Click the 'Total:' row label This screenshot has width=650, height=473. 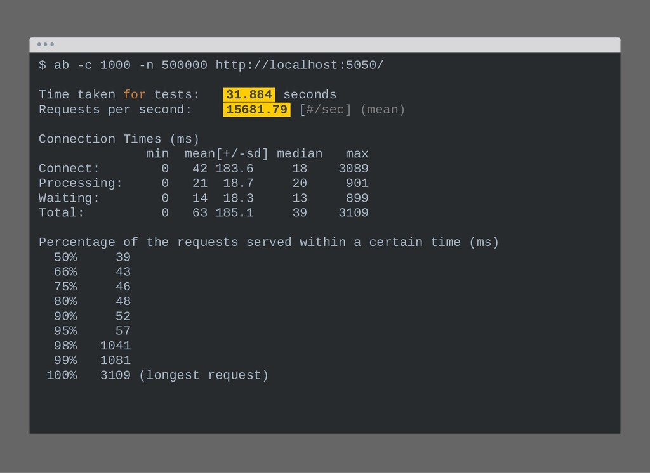pyautogui.click(x=62, y=212)
